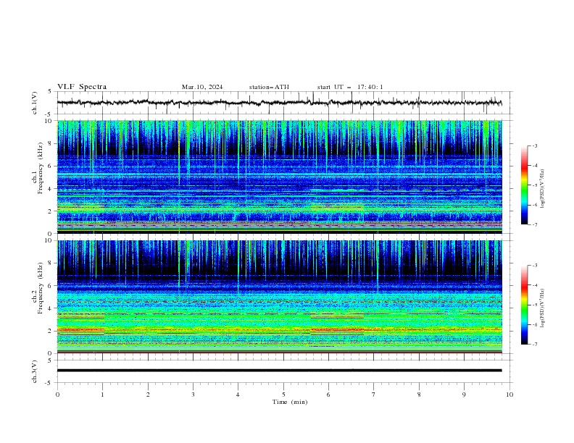This screenshot has width=574, height=443.
Task: Click the time axis tick label '2'
Action: coord(148,395)
